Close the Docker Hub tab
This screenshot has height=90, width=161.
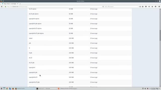(18, 4)
